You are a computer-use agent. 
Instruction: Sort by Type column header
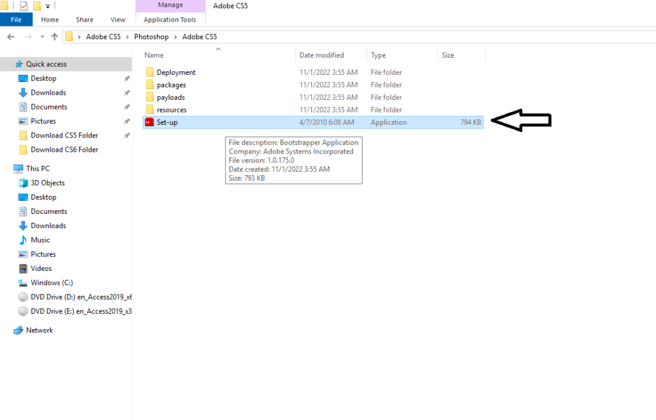[378, 55]
